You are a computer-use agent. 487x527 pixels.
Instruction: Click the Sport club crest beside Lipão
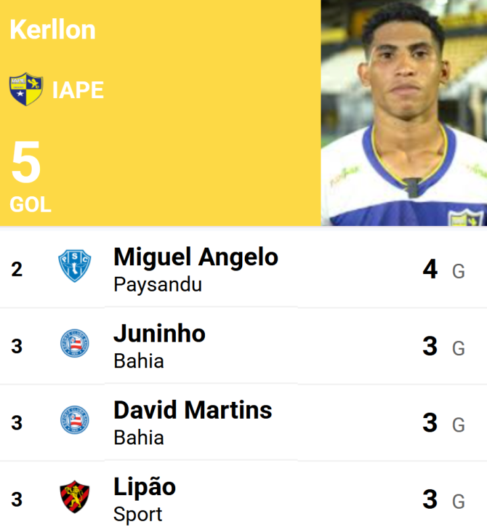74,497
